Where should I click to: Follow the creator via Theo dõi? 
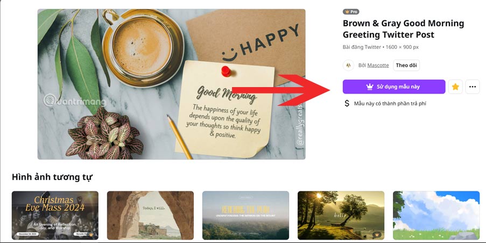pos(406,65)
